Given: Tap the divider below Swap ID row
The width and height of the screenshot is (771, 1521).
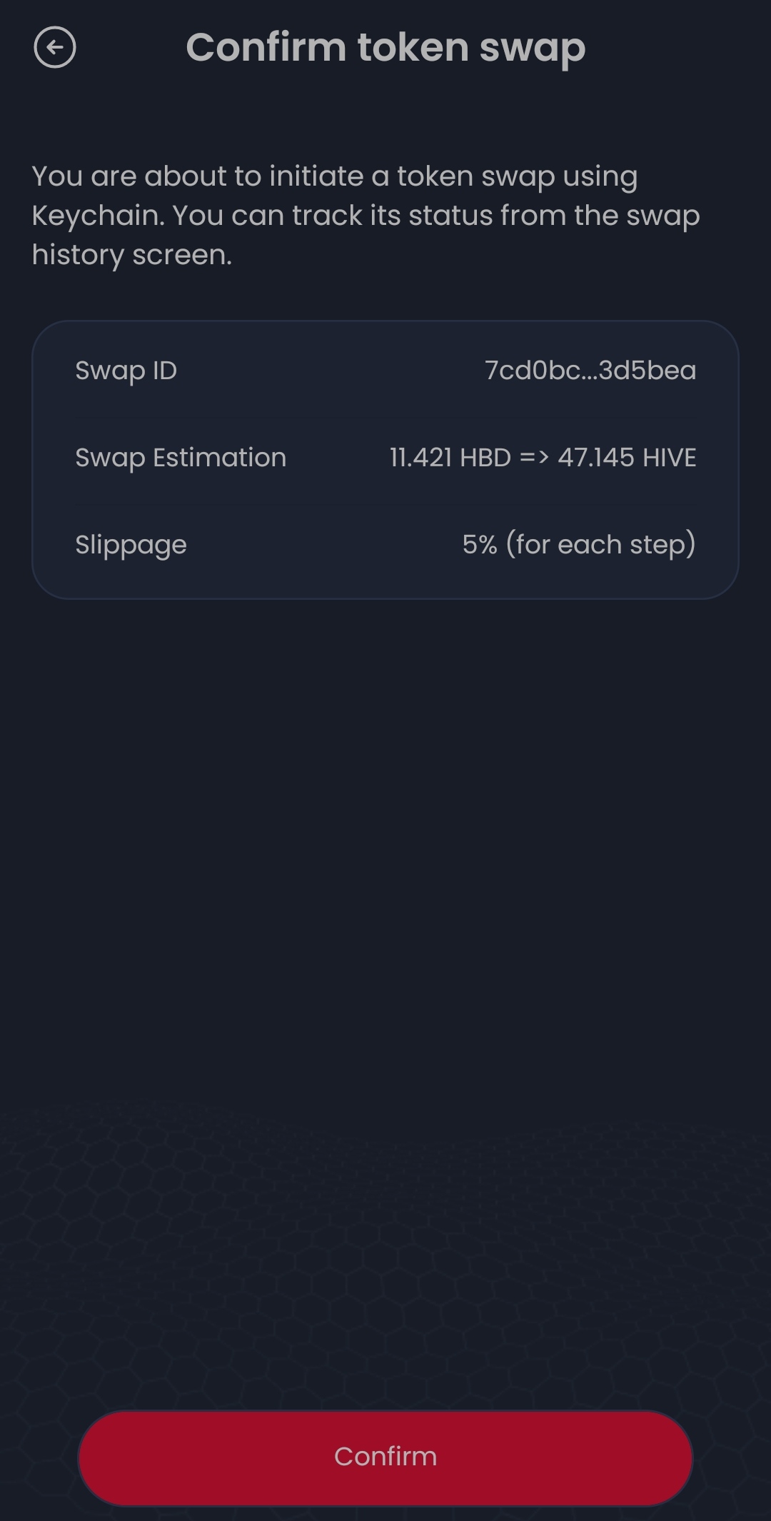Looking at the screenshot, I should 385,416.
